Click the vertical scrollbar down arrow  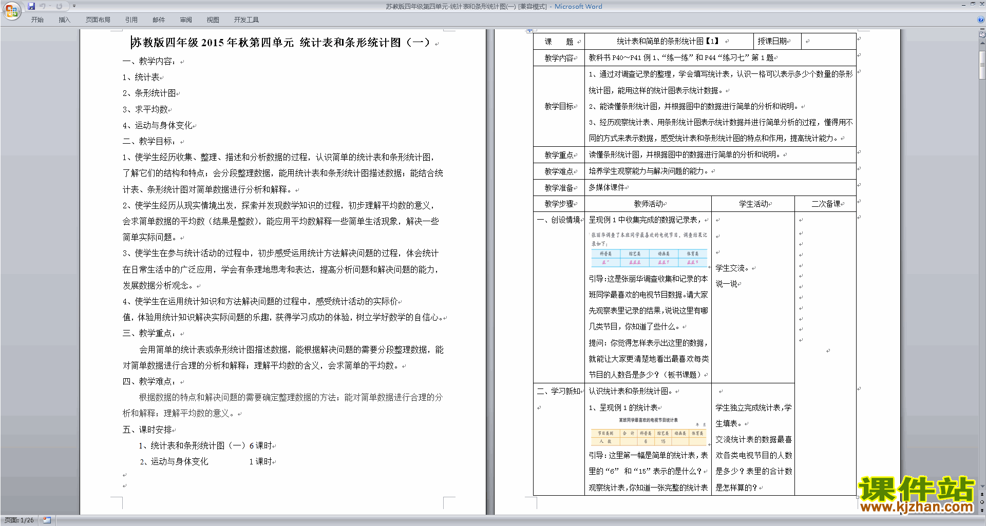[982, 486]
